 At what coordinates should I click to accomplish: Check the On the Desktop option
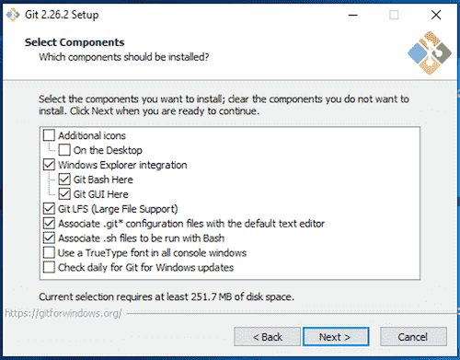pyautogui.click(x=64, y=150)
